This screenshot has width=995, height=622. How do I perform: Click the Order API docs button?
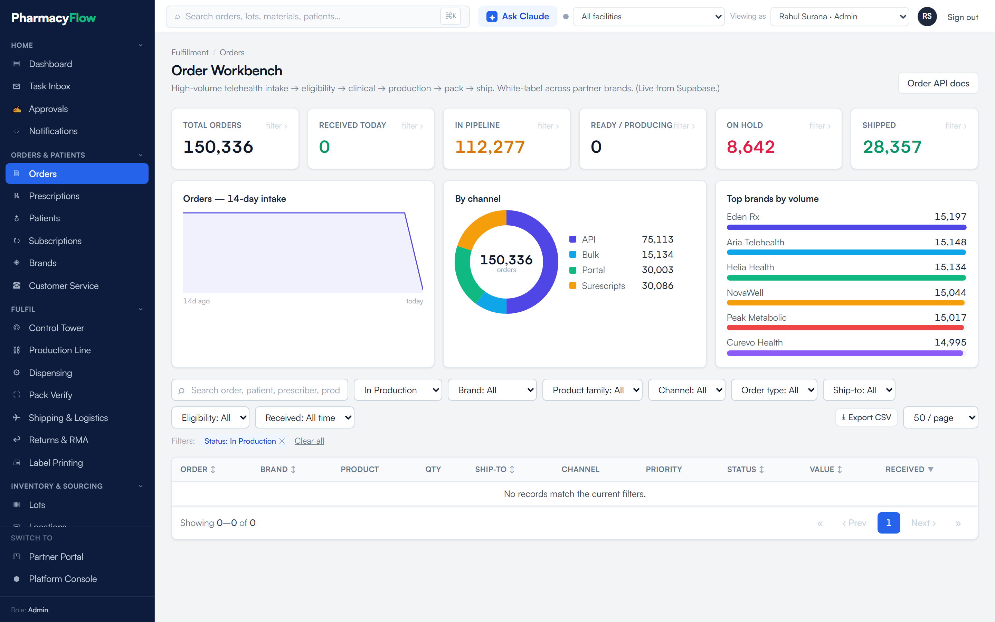(x=938, y=83)
